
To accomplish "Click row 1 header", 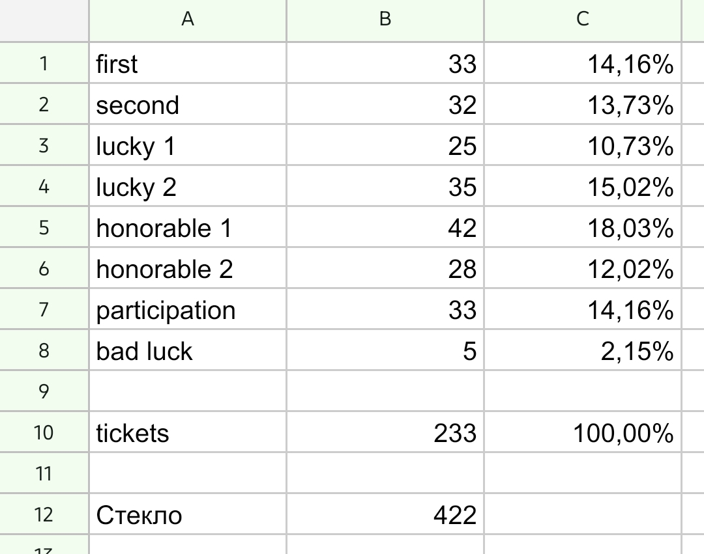I will [x=44, y=64].
